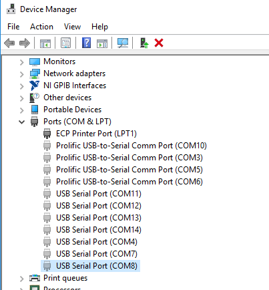Click port icon beside USB Serial COM14

[x=47, y=230]
